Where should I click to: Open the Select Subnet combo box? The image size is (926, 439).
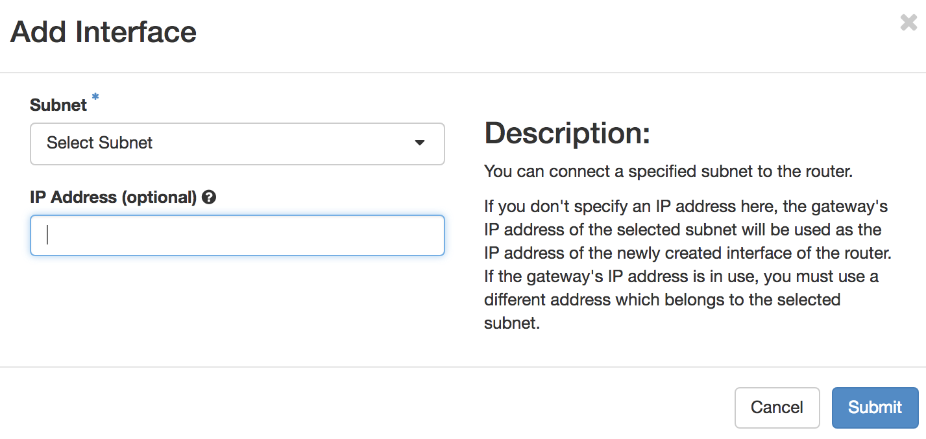tap(238, 143)
